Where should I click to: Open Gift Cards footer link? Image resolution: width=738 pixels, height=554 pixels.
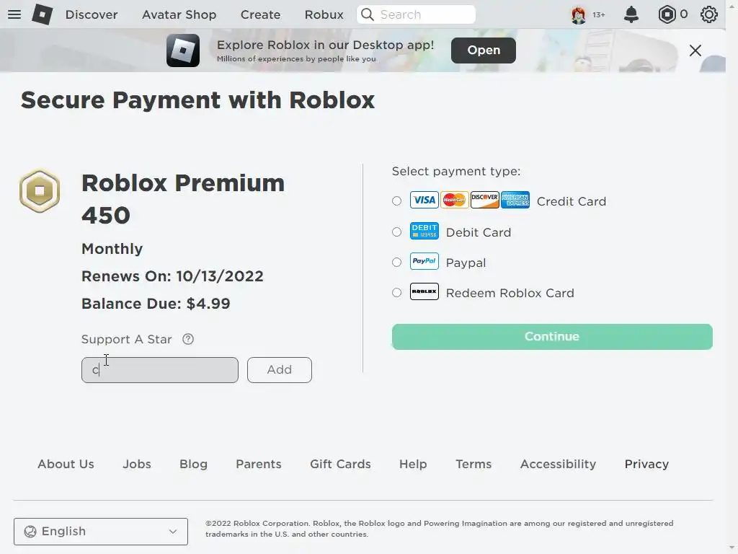(340, 464)
